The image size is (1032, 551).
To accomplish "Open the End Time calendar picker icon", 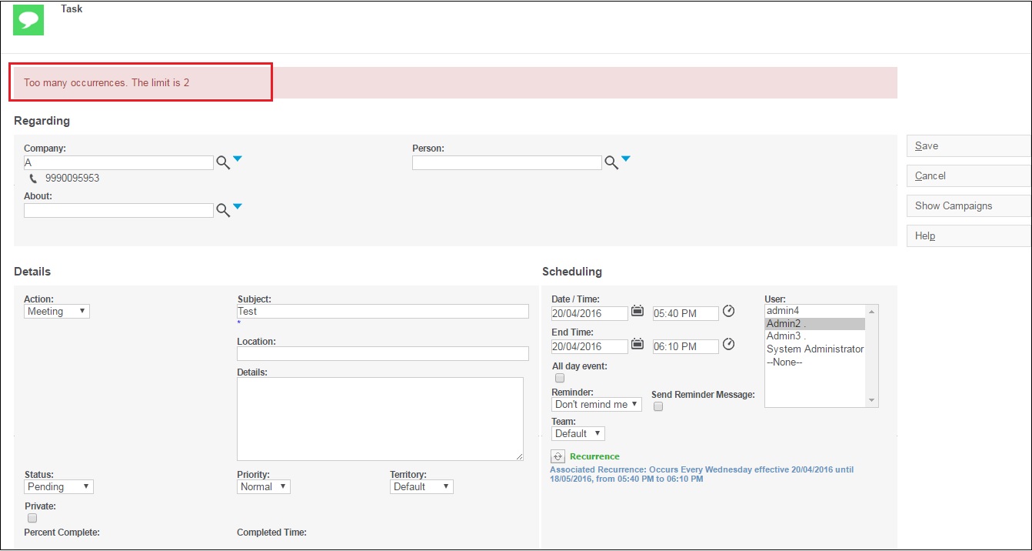I will click(x=638, y=345).
